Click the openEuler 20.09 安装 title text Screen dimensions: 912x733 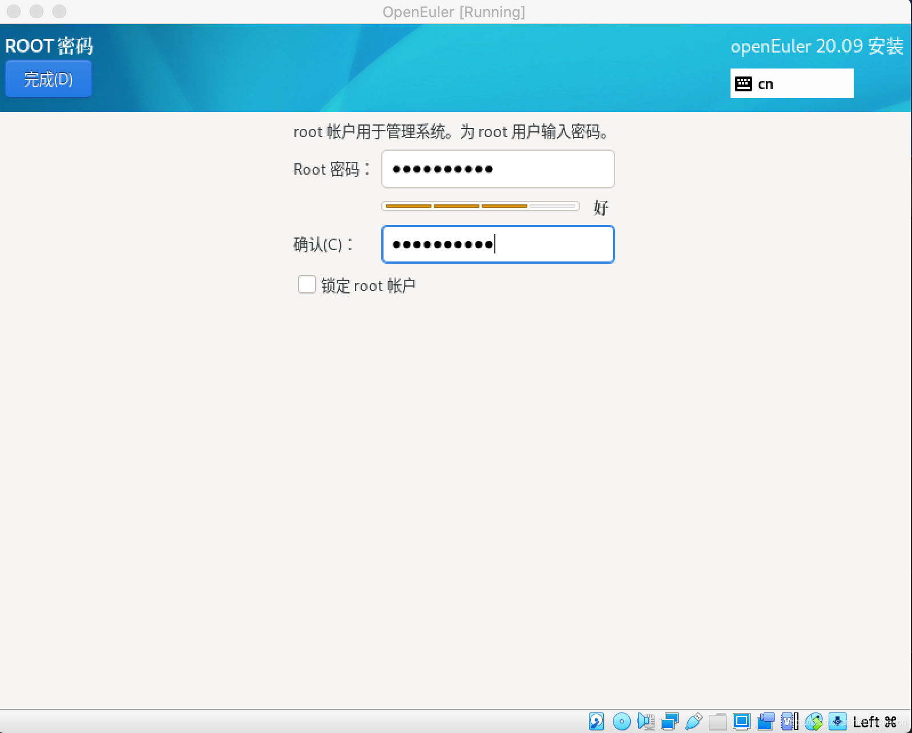[x=817, y=46]
